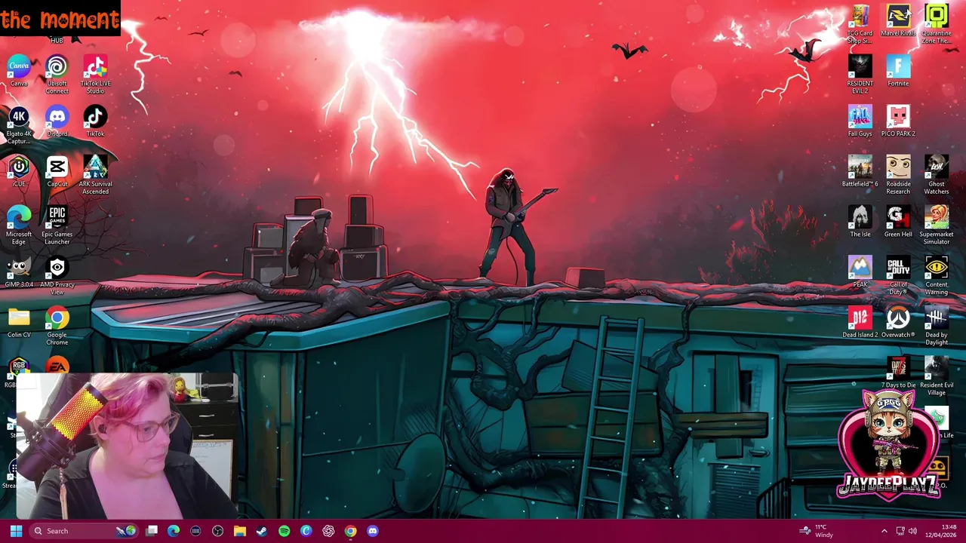Open TikTok LIVE Studio shortcut

point(95,75)
